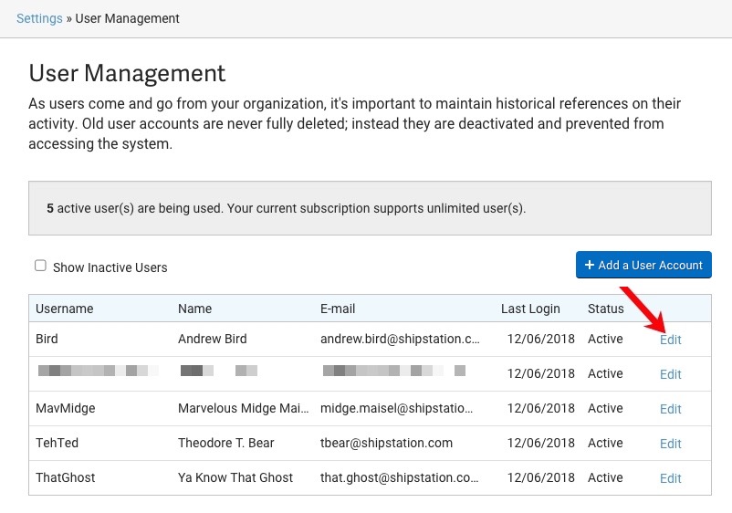Edit the user with the blurred username
This screenshot has width=732, height=513.
click(x=671, y=374)
